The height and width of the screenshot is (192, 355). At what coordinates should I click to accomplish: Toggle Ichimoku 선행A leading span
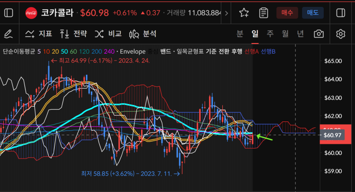pos(251,51)
